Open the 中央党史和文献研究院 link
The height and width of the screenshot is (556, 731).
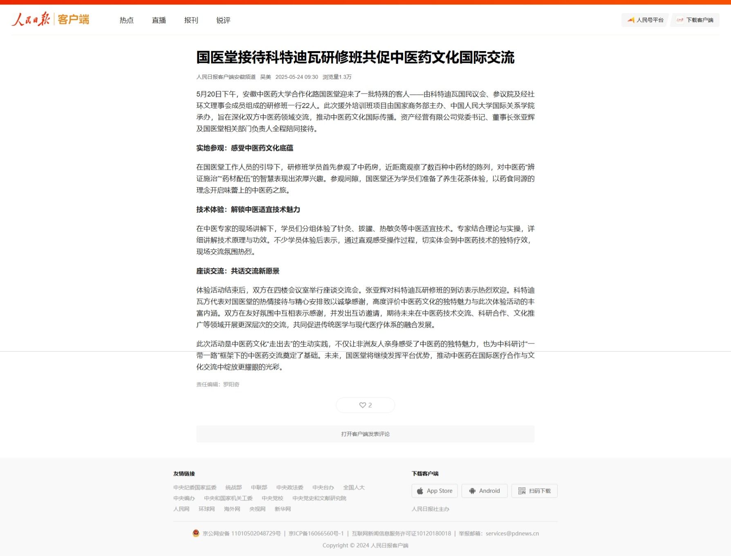coord(319,498)
